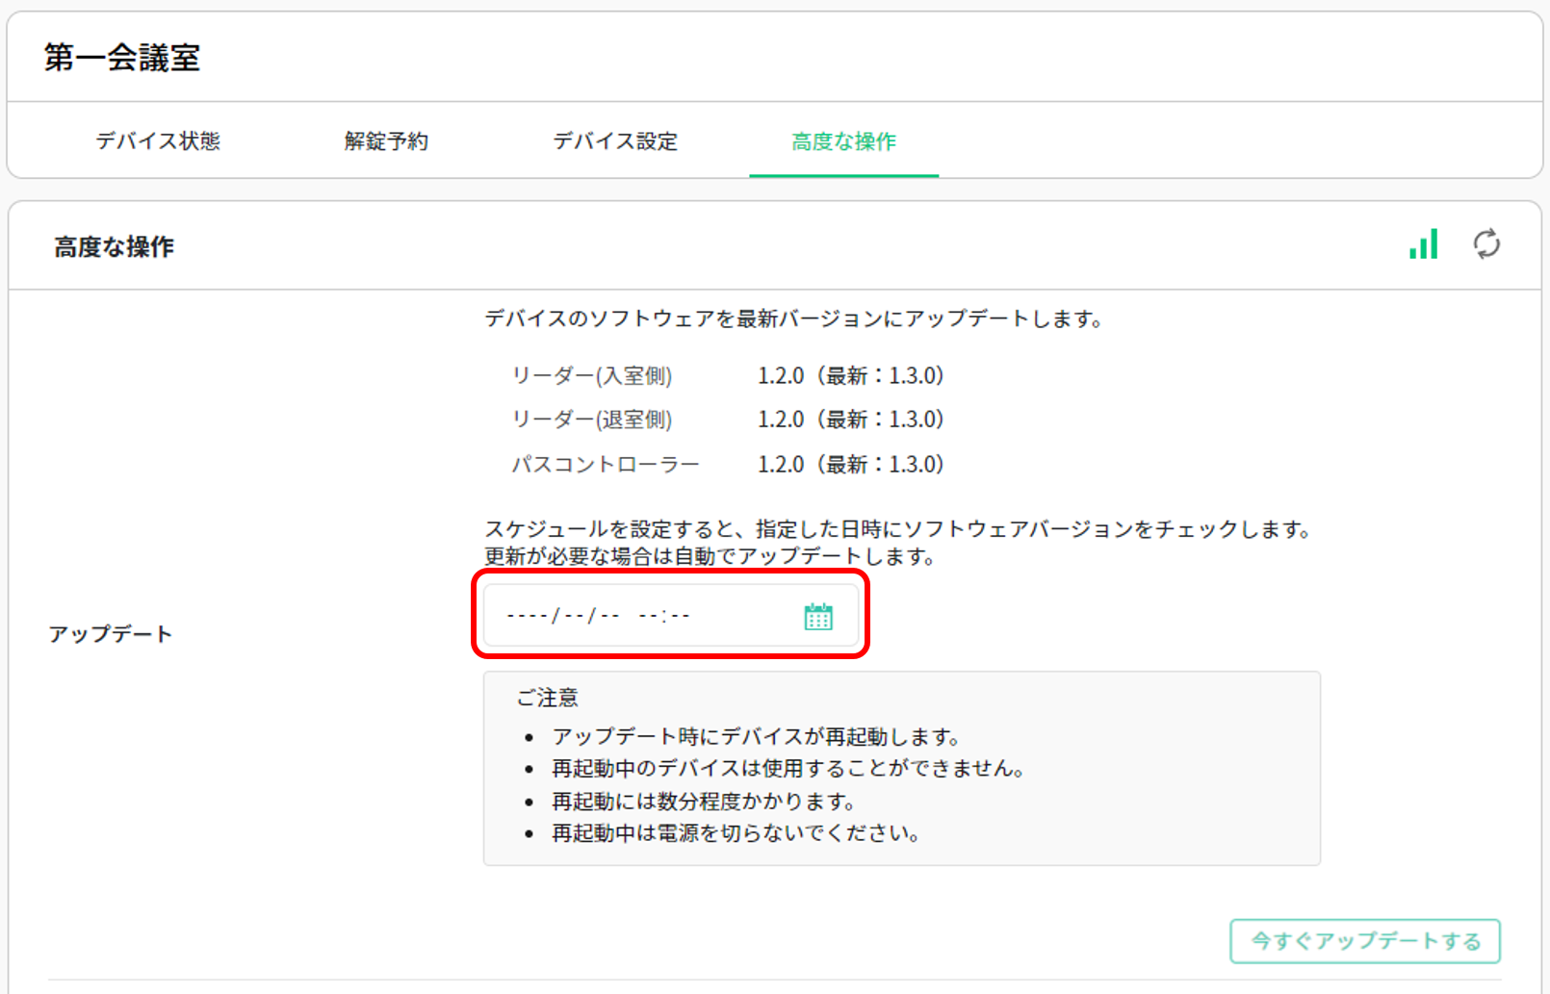Select the reload icon at top right
The height and width of the screenshot is (994, 1550).
coord(1485,245)
